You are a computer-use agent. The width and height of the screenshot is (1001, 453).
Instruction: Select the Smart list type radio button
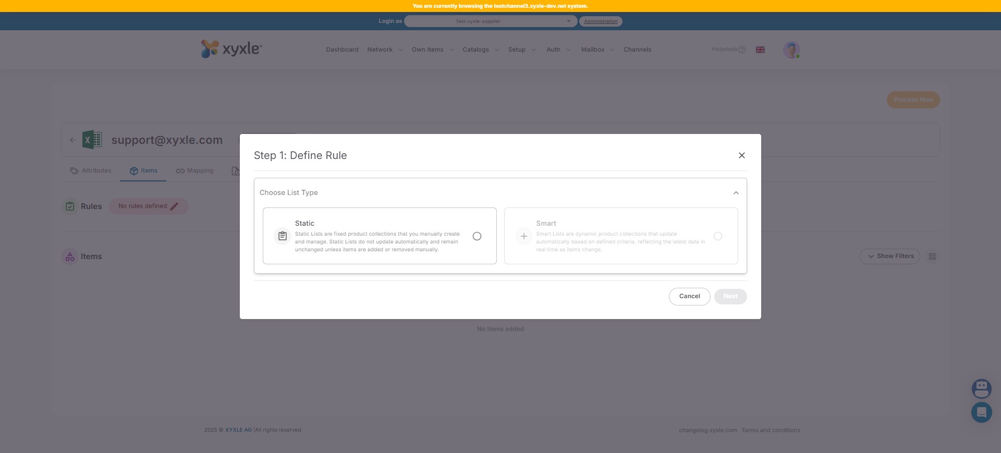(x=717, y=236)
